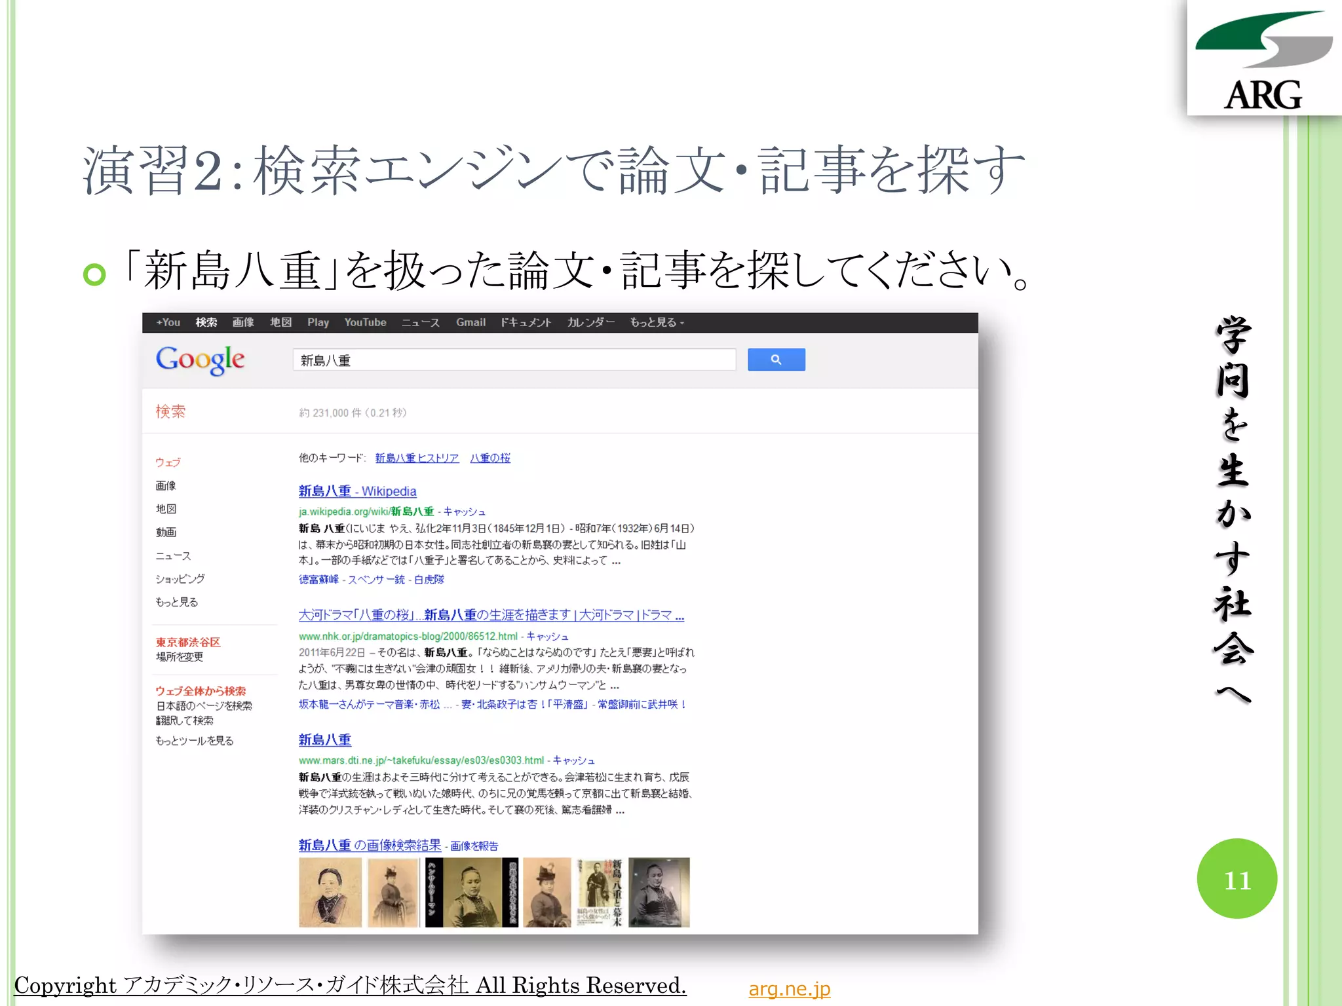Open キャッシュ link of NHK result

coord(547,637)
